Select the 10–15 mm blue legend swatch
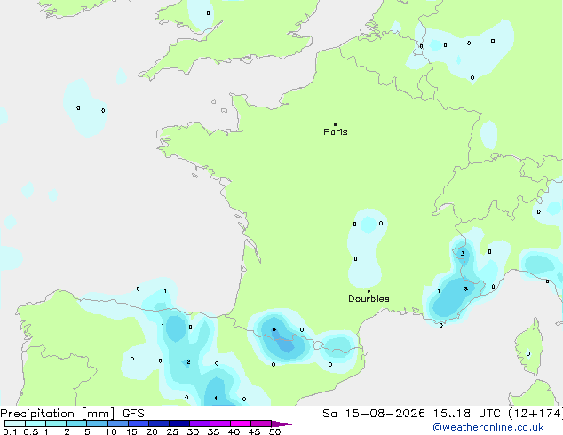 tap(118, 423)
